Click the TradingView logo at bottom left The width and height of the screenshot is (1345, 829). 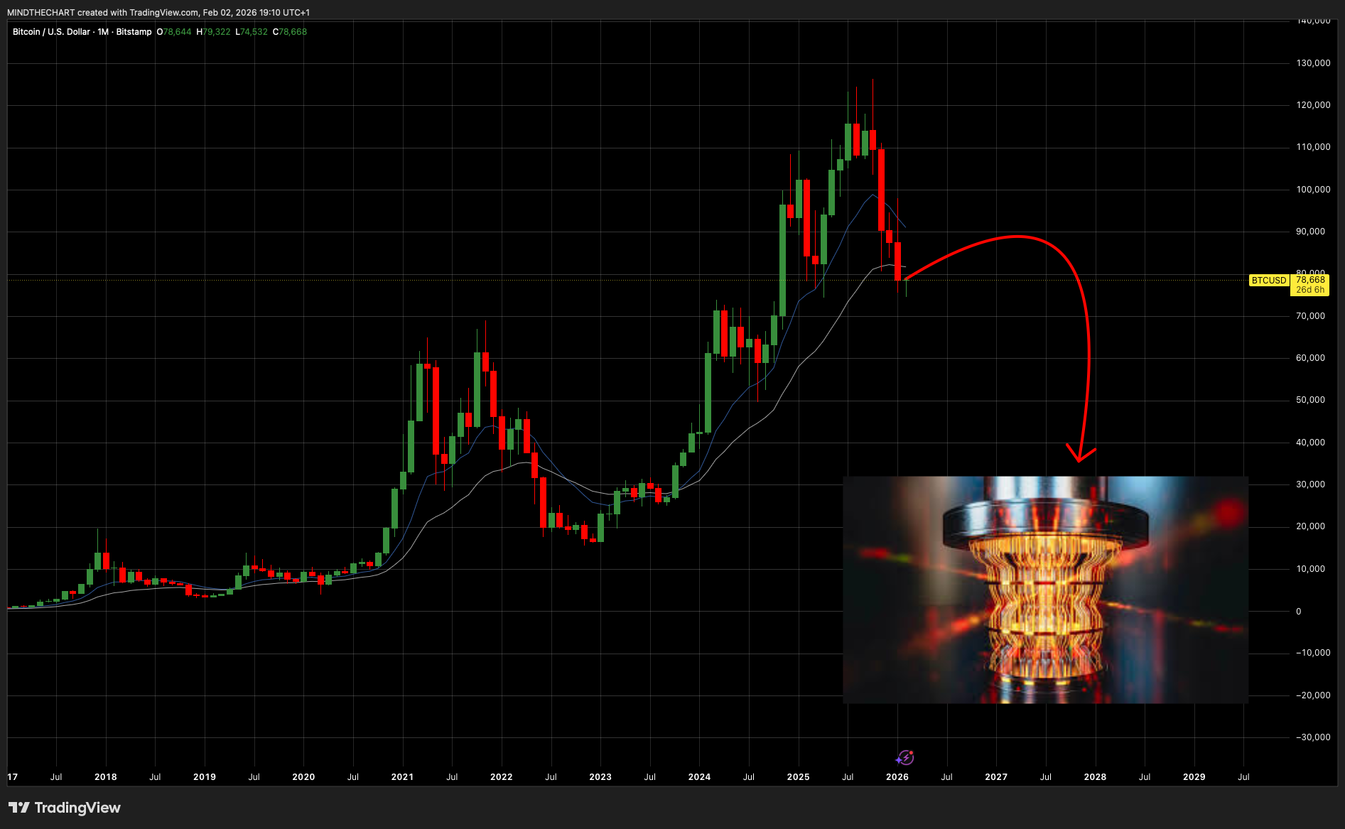[x=64, y=808]
